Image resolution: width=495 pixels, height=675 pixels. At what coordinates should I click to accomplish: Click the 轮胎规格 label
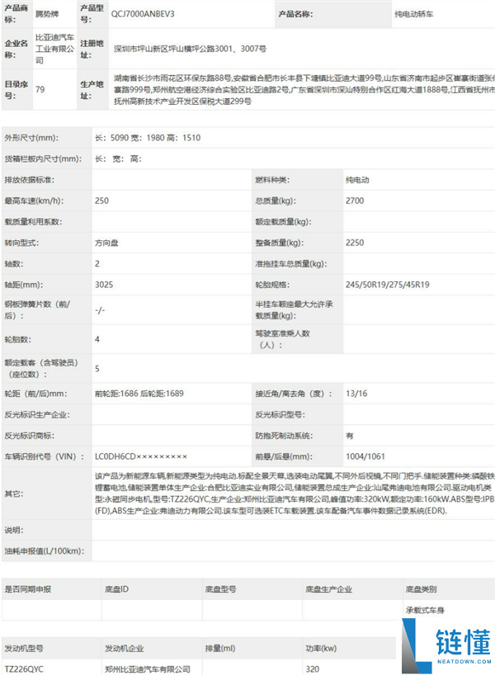coord(272,285)
